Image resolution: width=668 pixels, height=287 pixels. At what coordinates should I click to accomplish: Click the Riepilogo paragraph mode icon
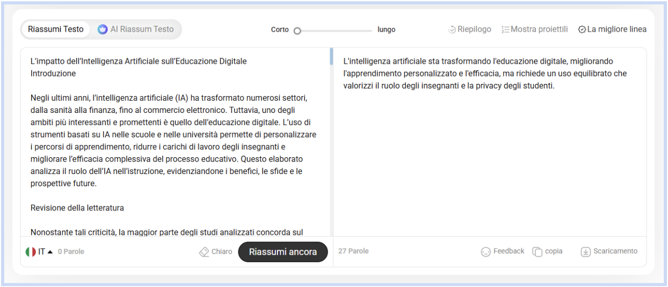pyautogui.click(x=452, y=30)
